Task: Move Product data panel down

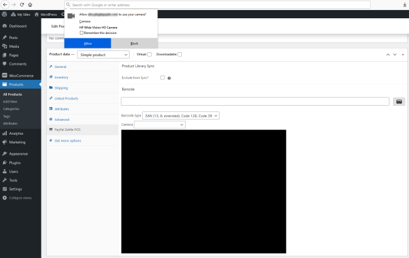Action: (x=395, y=55)
